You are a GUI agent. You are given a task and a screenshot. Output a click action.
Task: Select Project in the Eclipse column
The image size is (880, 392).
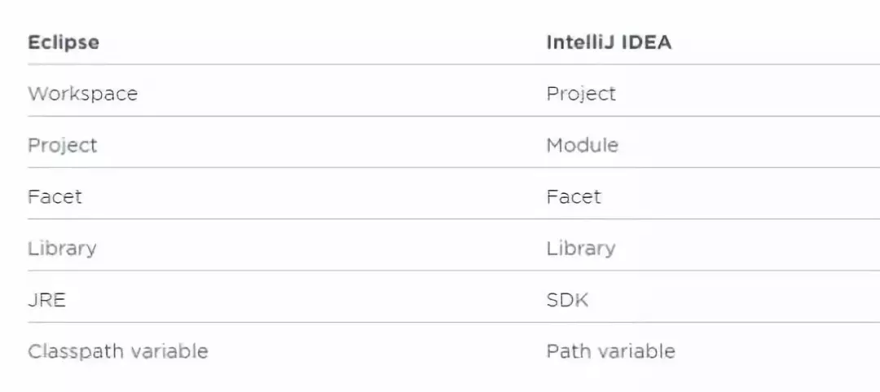point(63,145)
